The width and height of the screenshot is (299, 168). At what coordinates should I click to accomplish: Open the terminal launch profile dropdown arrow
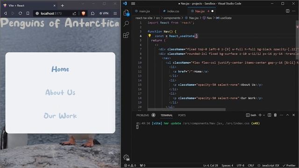(264, 115)
